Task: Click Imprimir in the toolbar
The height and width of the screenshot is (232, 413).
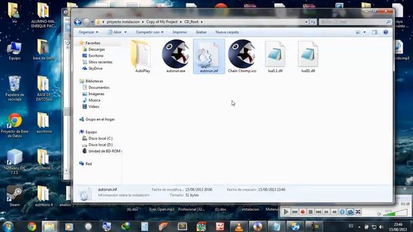Action: coord(179,32)
